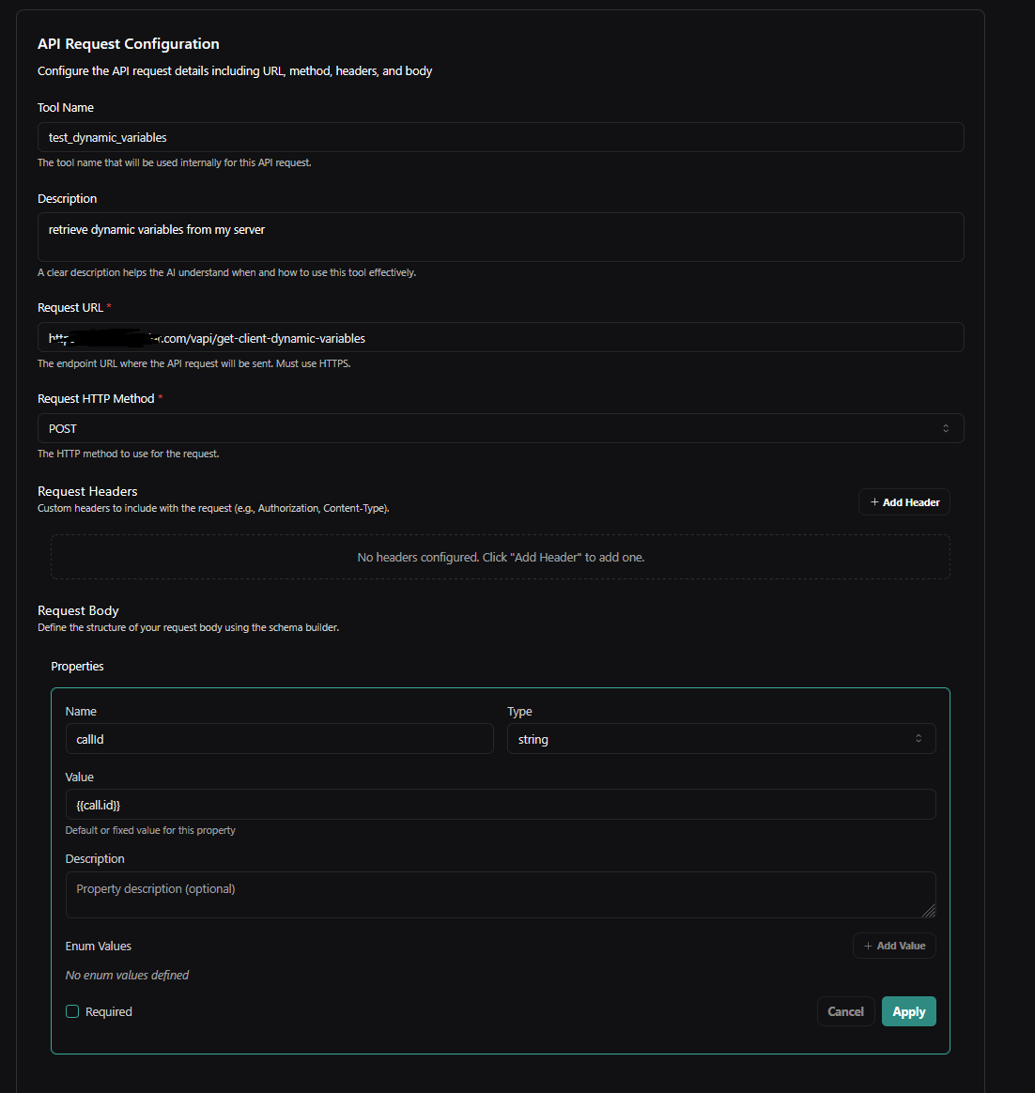Add a new request header
The width and height of the screenshot is (1035, 1093).
pos(904,501)
